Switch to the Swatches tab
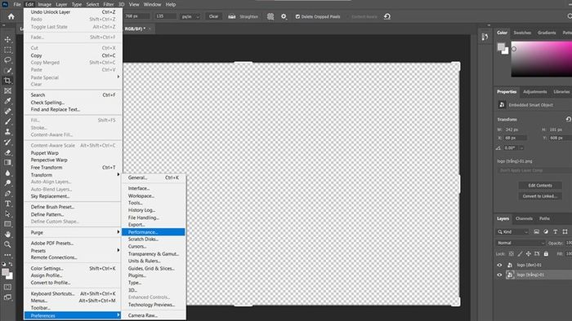This screenshot has width=572, height=321. (x=522, y=33)
